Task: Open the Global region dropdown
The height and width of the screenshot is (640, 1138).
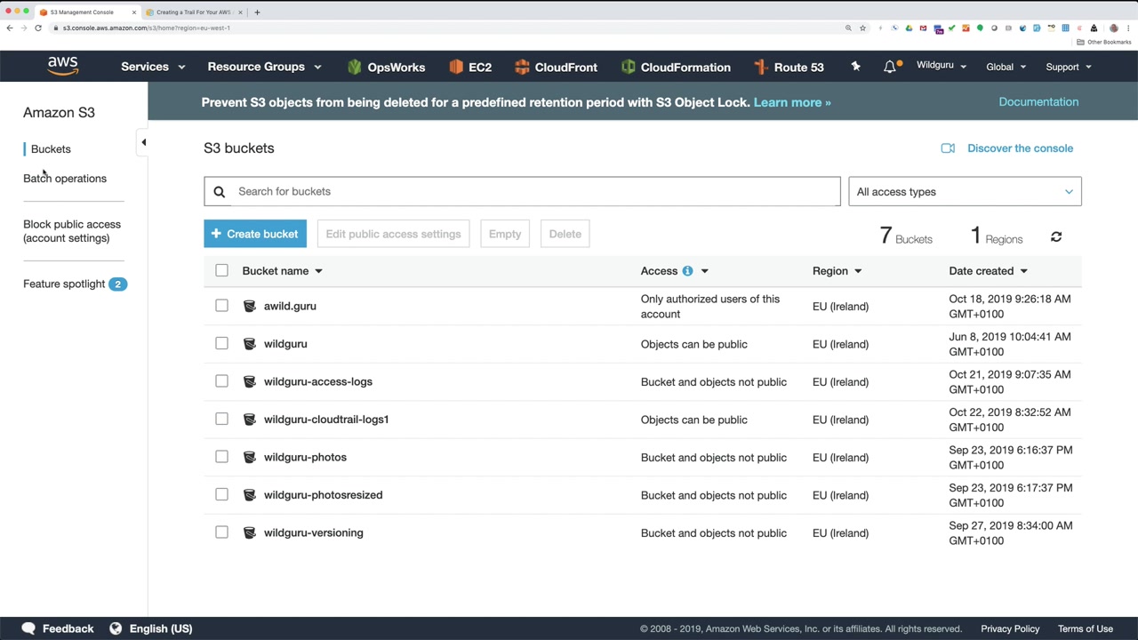Action: (1006, 67)
